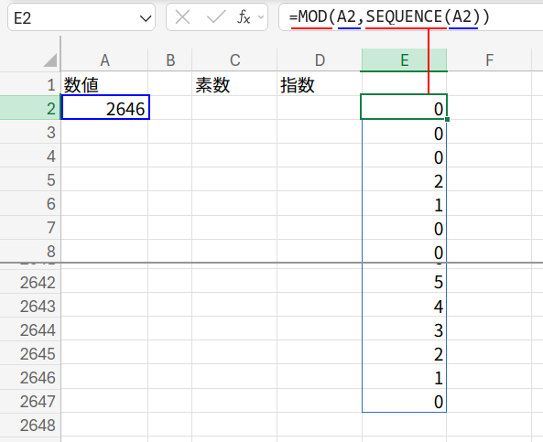The height and width of the screenshot is (442, 543).
Task: Select cell A2 containing 2646
Action: click(x=105, y=108)
